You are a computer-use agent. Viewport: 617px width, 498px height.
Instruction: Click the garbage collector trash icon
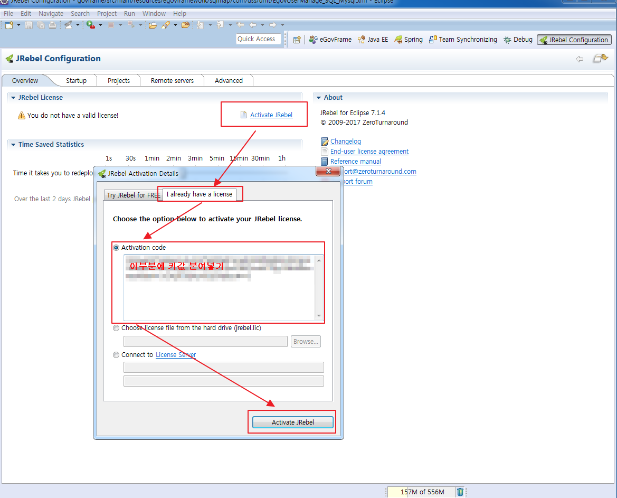coord(460,492)
